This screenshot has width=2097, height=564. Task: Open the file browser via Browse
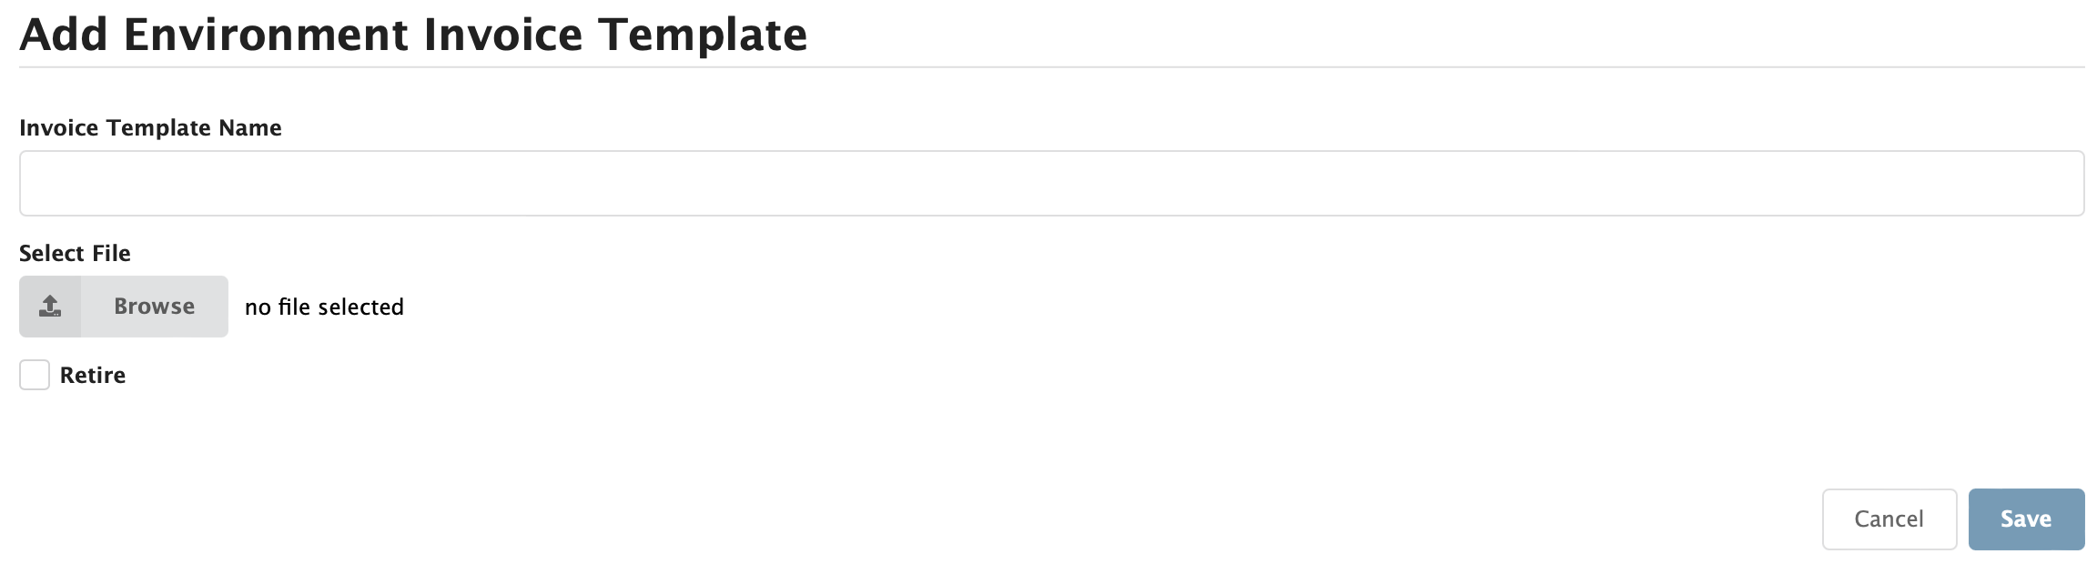click(x=155, y=307)
